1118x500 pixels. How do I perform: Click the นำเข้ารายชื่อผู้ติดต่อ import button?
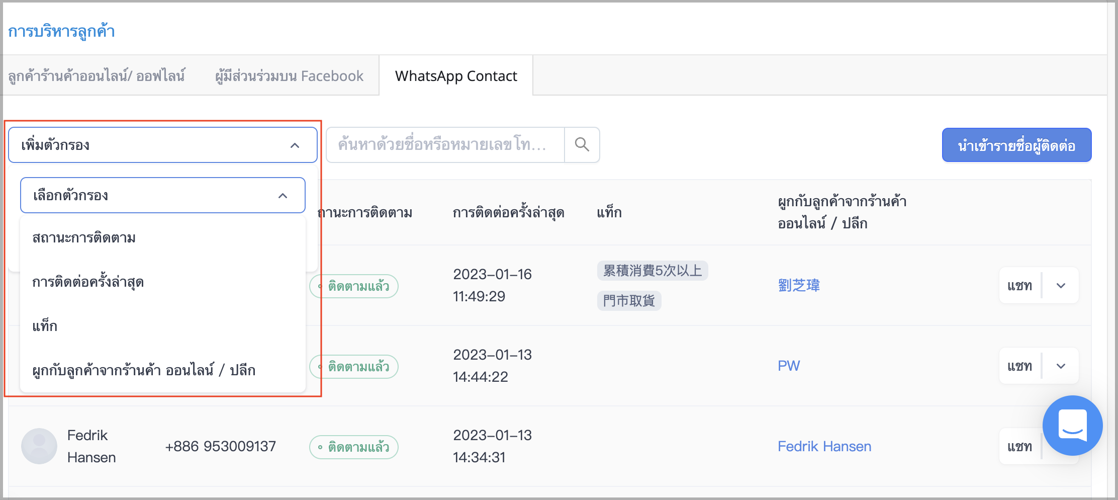pyautogui.click(x=1016, y=145)
